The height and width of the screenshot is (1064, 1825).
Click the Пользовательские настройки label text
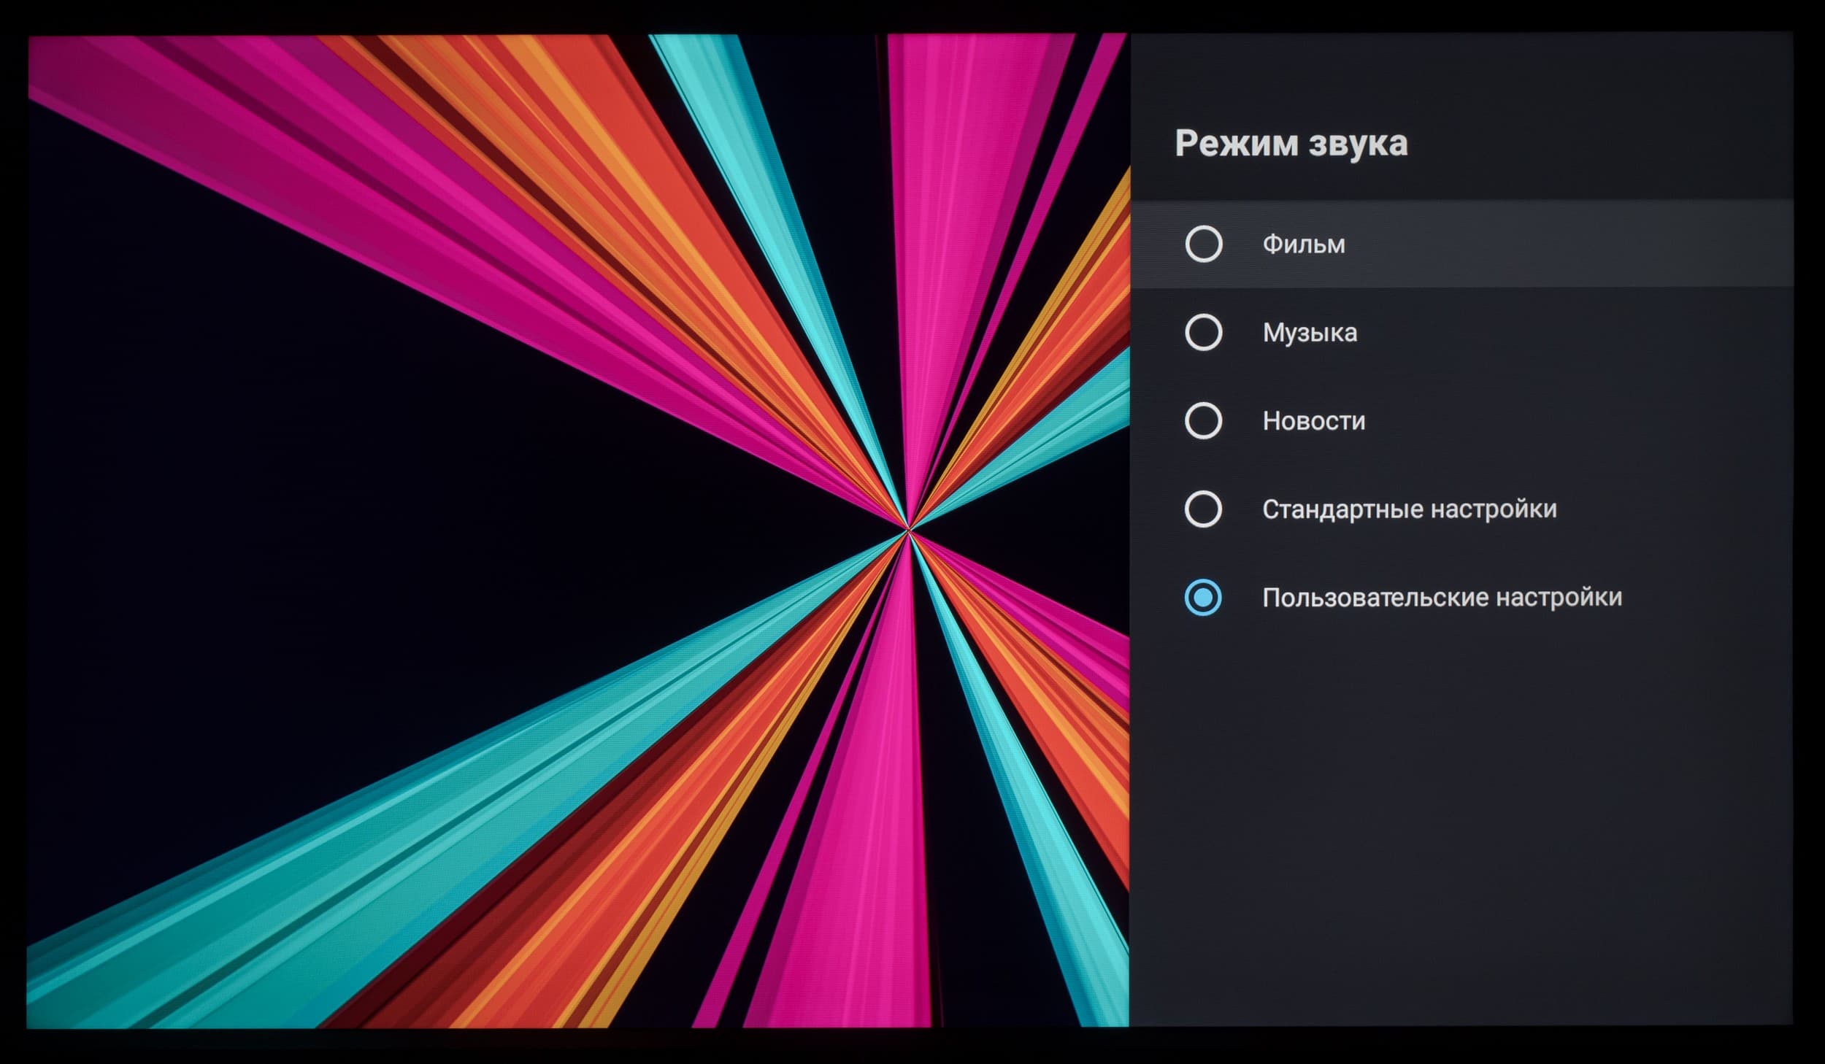point(1442,598)
